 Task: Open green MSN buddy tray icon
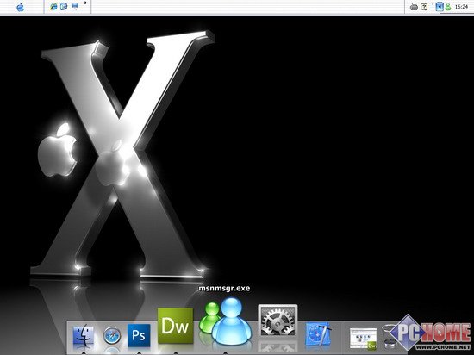[x=448, y=7]
